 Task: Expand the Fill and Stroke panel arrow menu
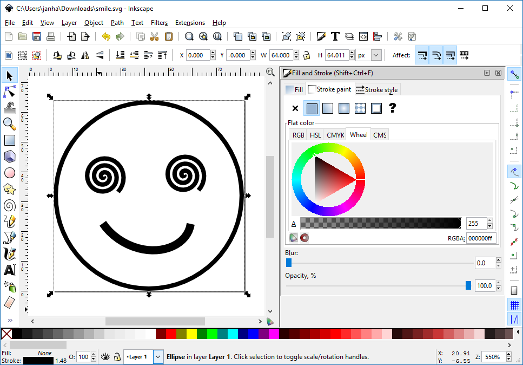[x=486, y=73]
